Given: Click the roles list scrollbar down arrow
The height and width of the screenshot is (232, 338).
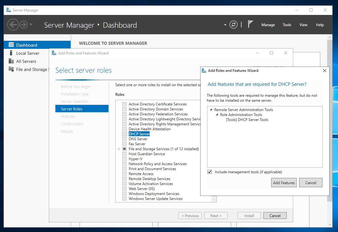Looking at the screenshot, I should [214, 199].
